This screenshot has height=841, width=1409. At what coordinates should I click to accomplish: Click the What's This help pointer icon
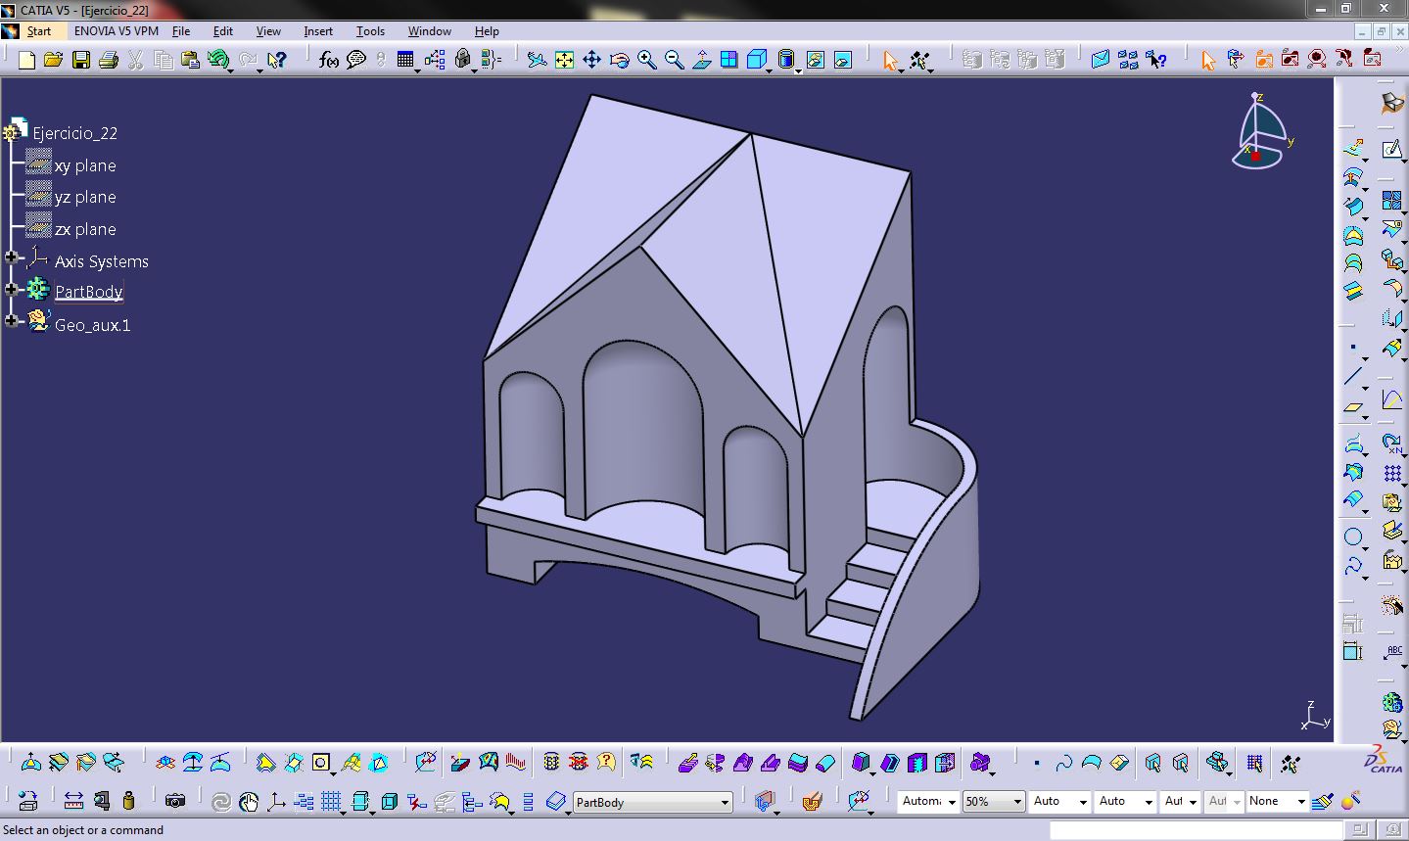[277, 61]
